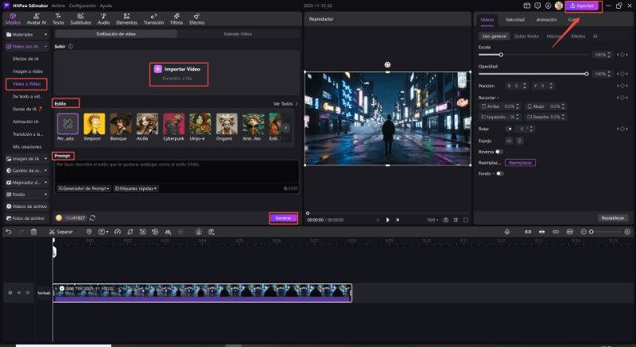Toggle the track visibility eye icon

pyautogui.click(x=18, y=293)
